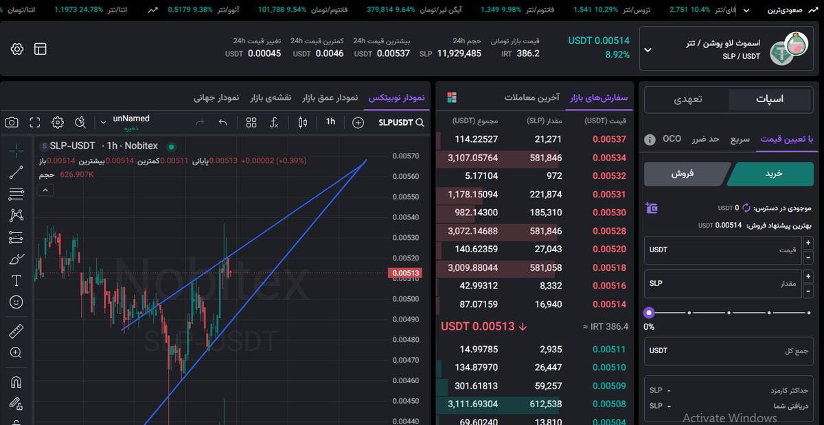Select the ruler measure tool

[16, 332]
